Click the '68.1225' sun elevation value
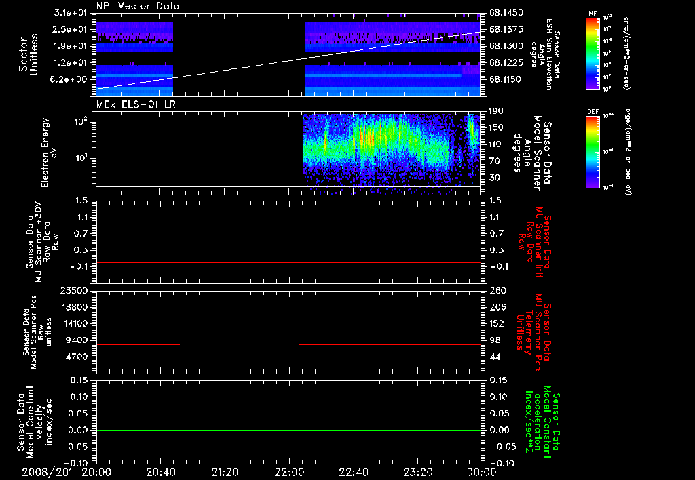This screenshot has width=695, height=480. point(506,63)
